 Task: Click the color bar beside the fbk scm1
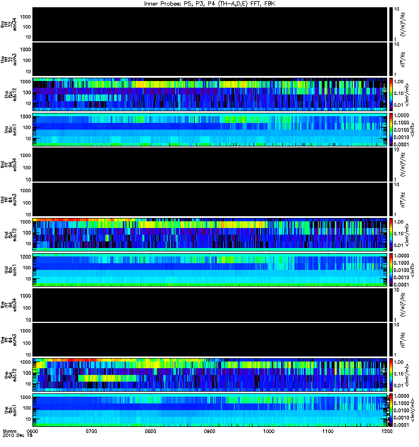391,410
